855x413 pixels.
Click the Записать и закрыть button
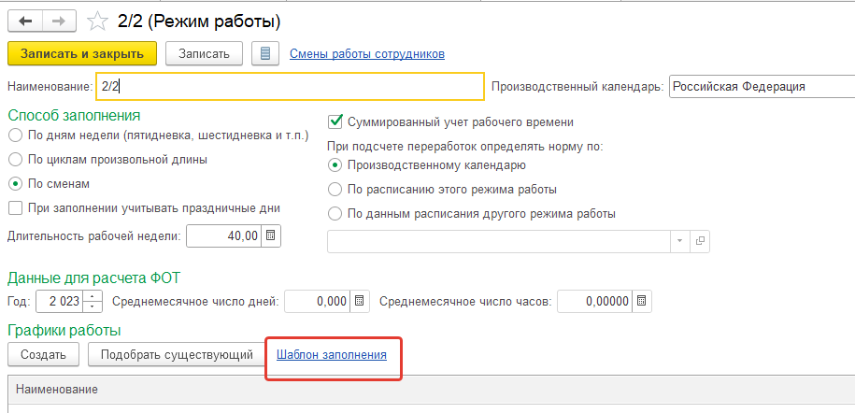coord(82,54)
